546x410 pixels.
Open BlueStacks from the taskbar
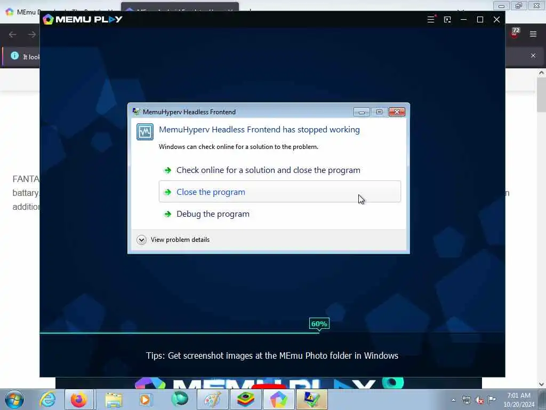[x=245, y=399]
